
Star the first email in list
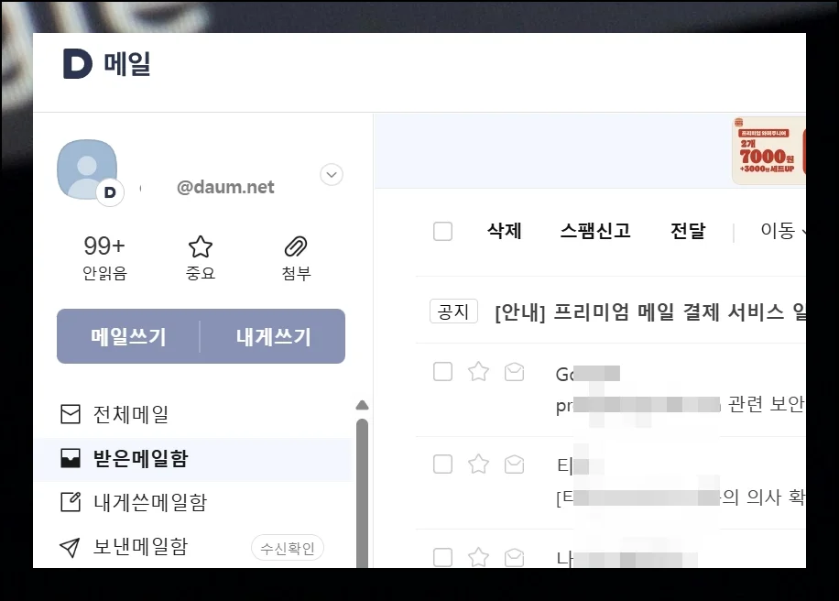[x=478, y=371]
